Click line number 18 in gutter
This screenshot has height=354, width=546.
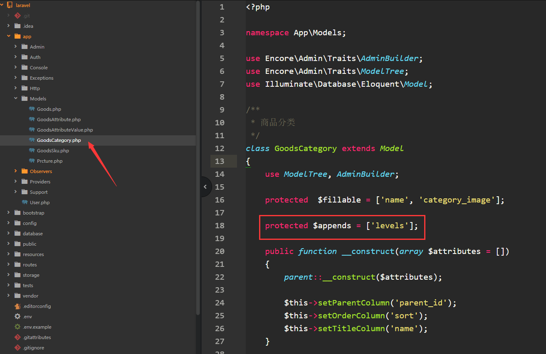(220, 225)
